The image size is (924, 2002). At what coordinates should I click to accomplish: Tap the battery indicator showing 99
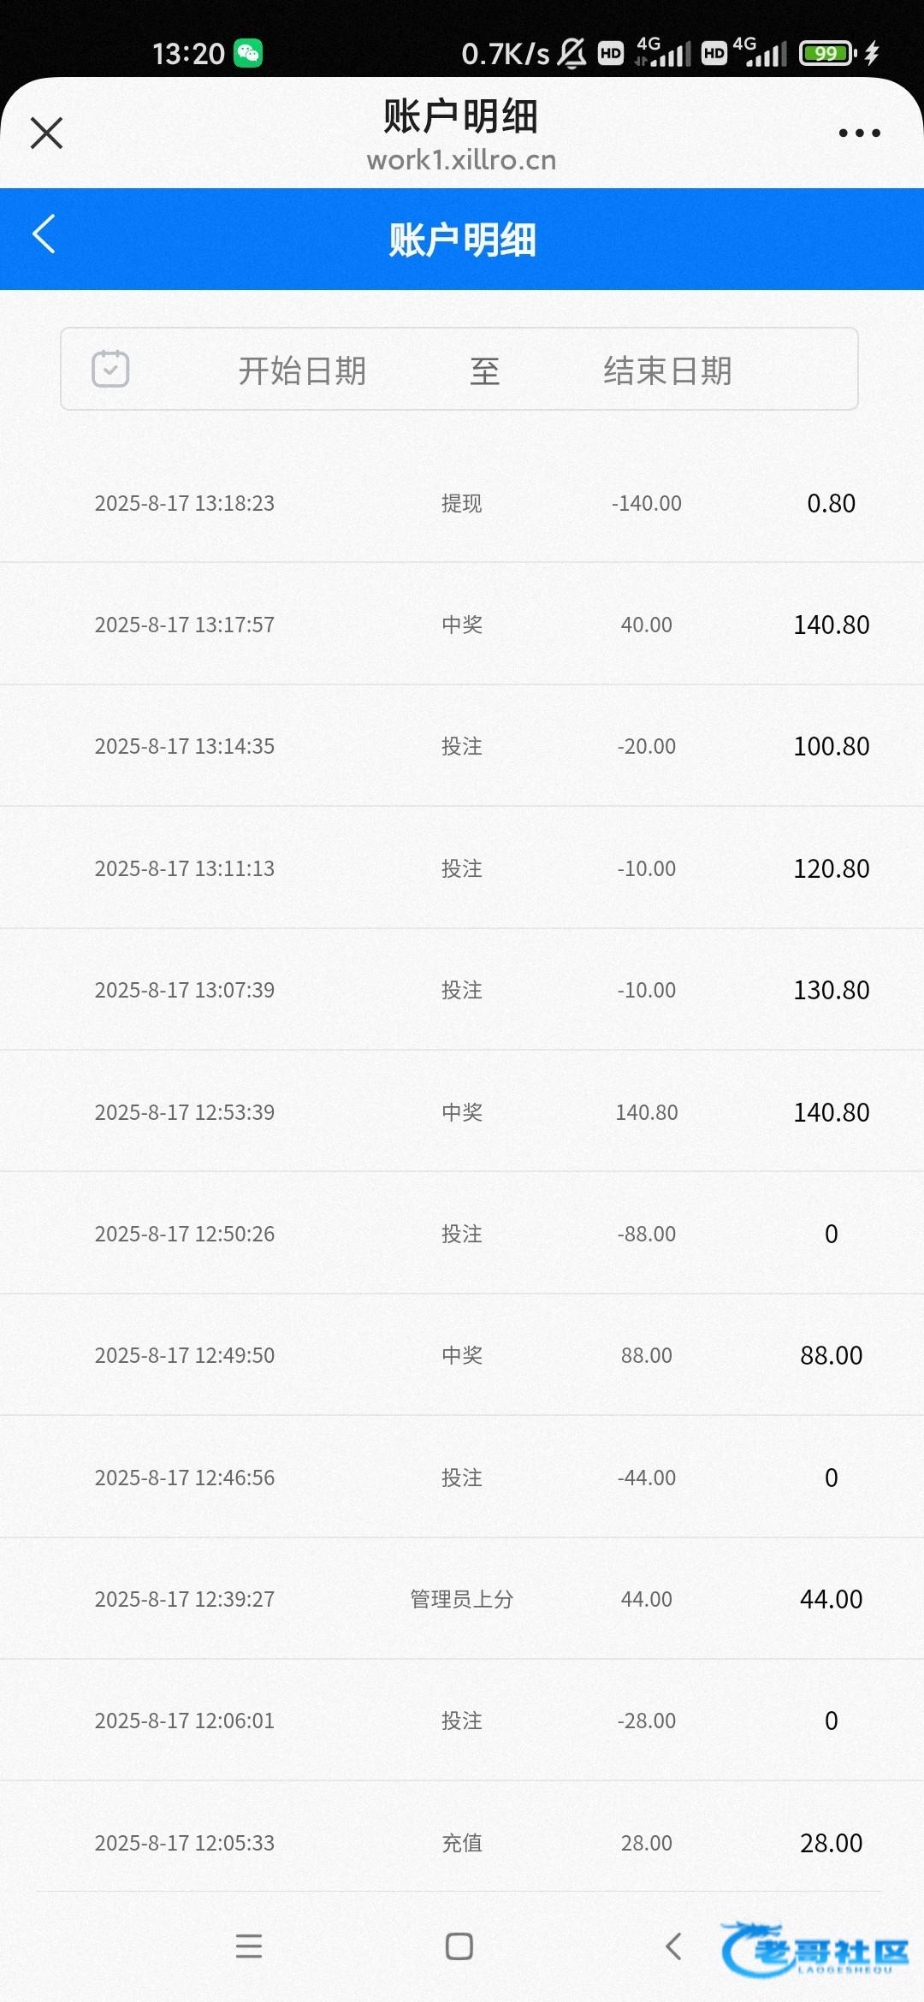(x=826, y=54)
